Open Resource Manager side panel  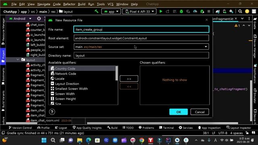[3, 31]
